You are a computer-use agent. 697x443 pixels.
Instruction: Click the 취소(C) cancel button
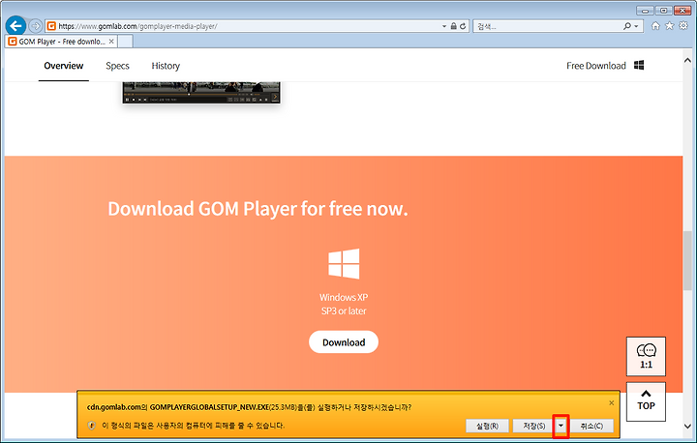click(591, 426)
